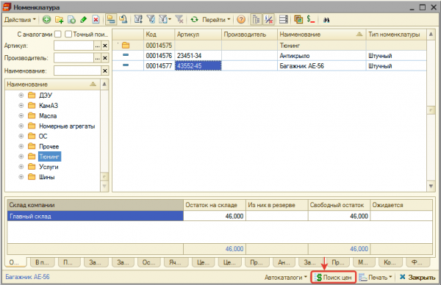Screen dimensions: 441x285
Task: Open the Печать dropdown menu
Action: coord(376,278)
